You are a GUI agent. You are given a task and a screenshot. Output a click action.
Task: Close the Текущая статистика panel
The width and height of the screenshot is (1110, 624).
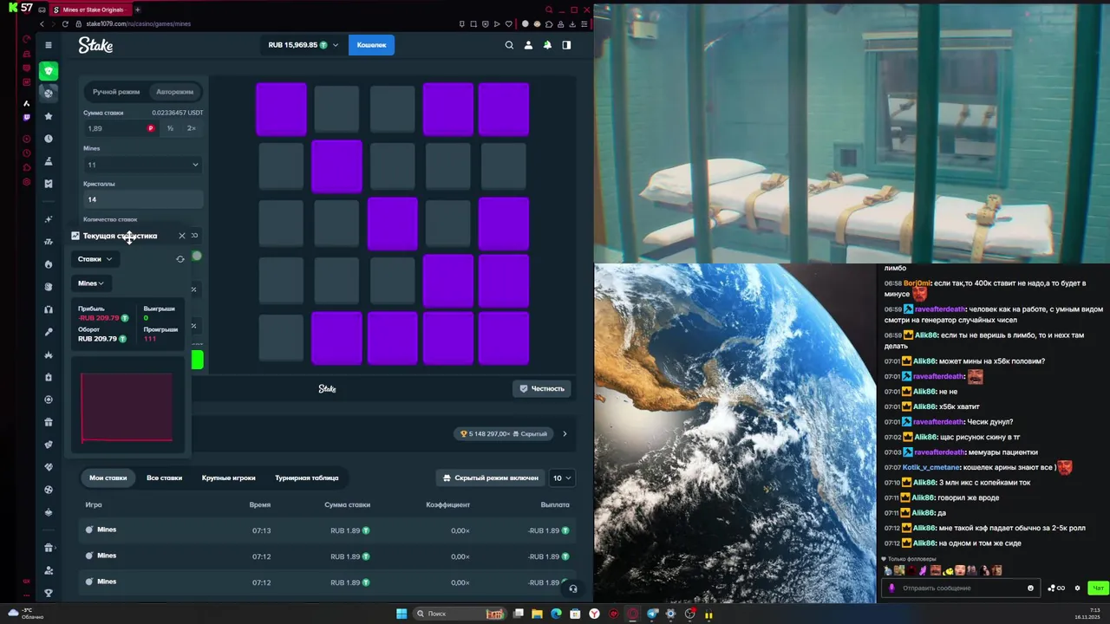(182, 236)
